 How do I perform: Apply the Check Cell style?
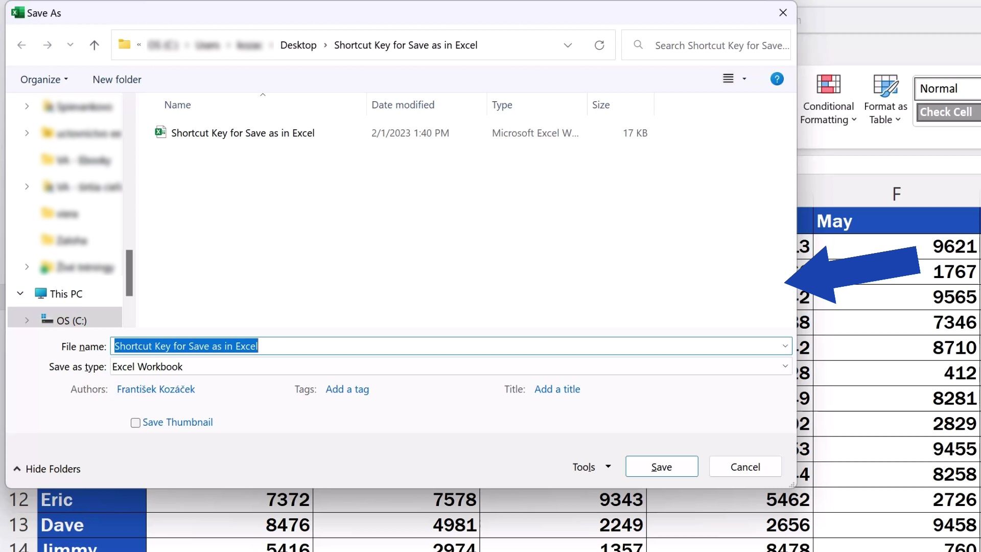point(948,112)
